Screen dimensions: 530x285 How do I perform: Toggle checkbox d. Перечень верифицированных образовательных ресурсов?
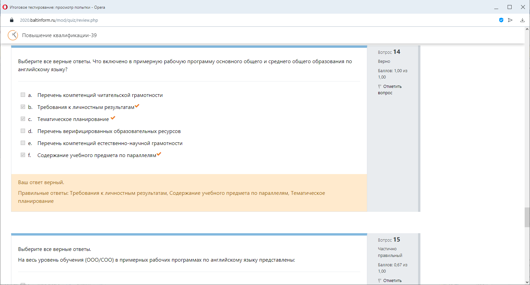pyautogui.click(x=23, y=131)
